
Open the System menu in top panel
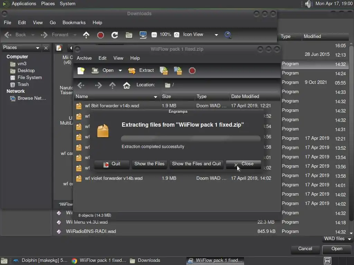click(x=67, y=4)
